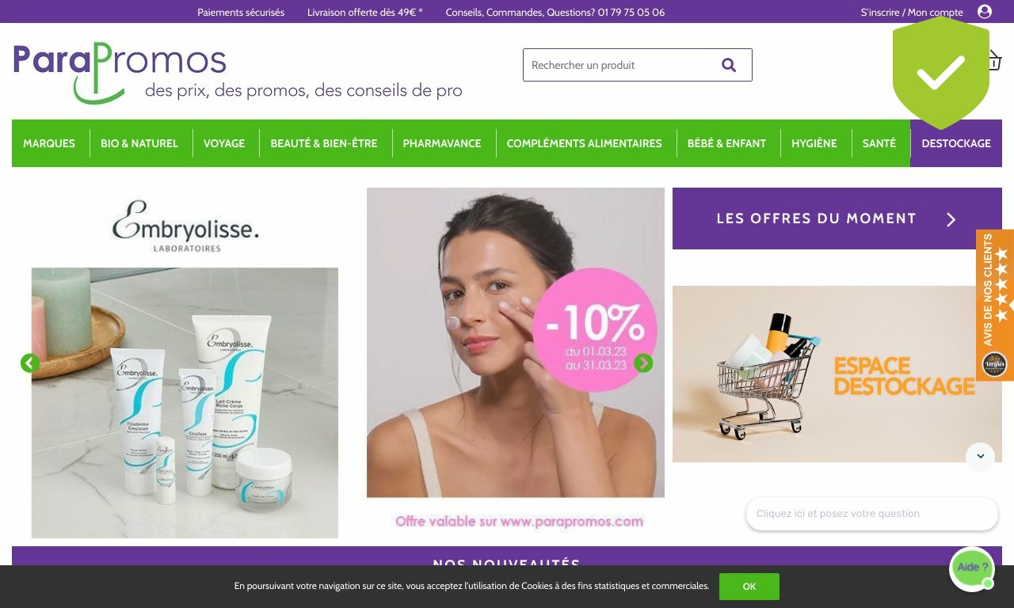Go to previous carousel slide arrow
Viewport: 1014px width, 608px height.
pos(30,363)
